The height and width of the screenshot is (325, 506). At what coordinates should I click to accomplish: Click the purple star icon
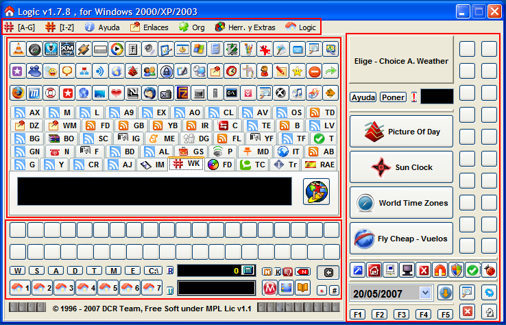[x=18, y=71]
